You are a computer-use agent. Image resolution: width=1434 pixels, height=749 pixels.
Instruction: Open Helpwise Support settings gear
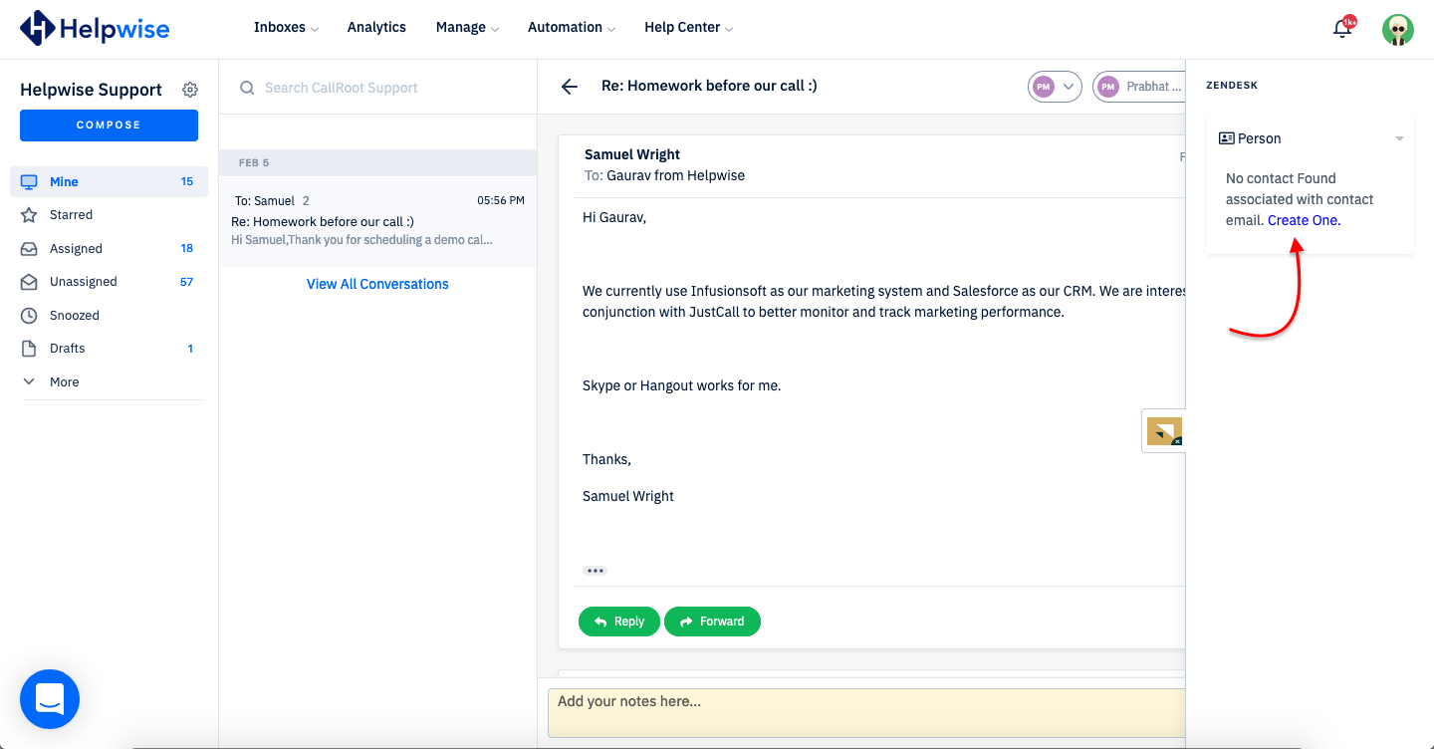[x=190, y=90]
